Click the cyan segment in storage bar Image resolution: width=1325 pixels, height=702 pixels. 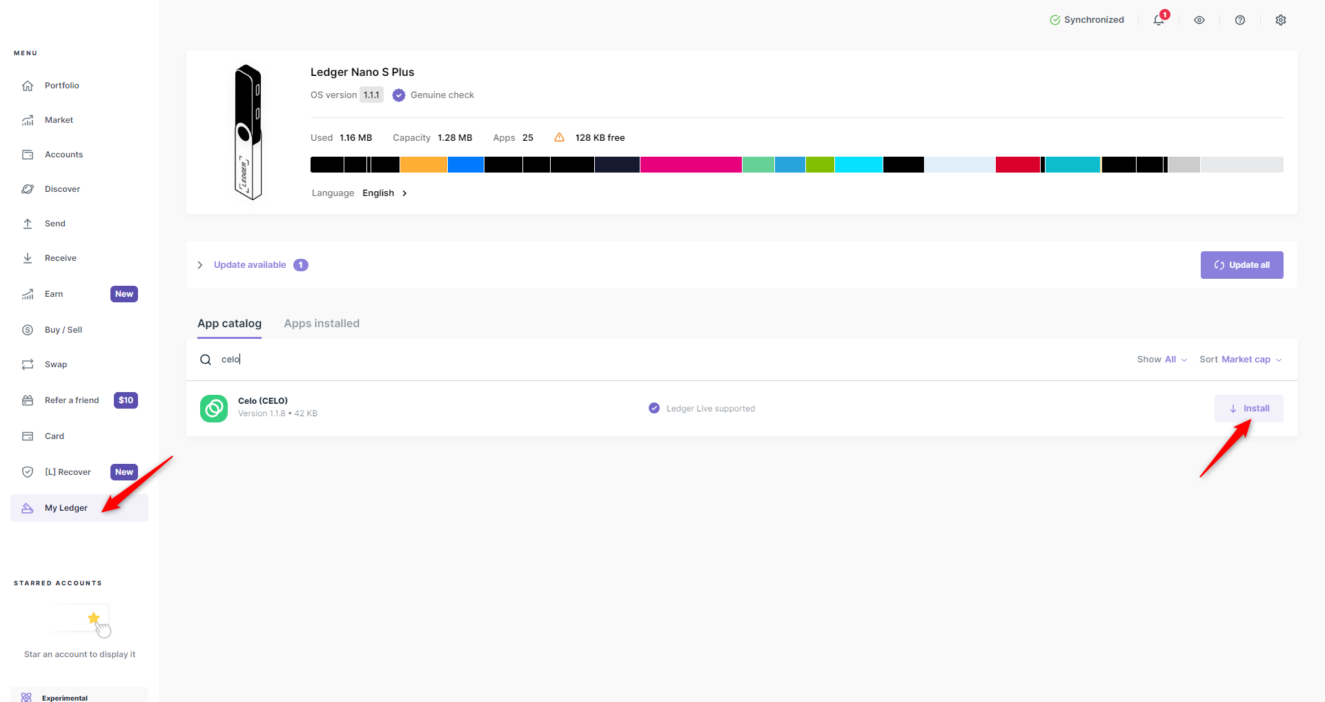point(858,164)
